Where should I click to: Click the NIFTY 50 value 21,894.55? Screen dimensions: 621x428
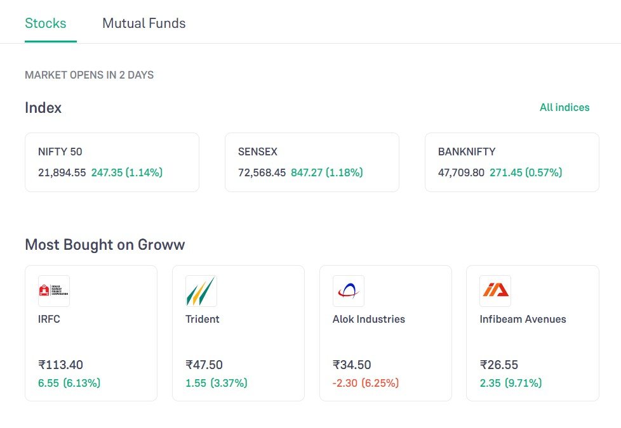[62, 173]
